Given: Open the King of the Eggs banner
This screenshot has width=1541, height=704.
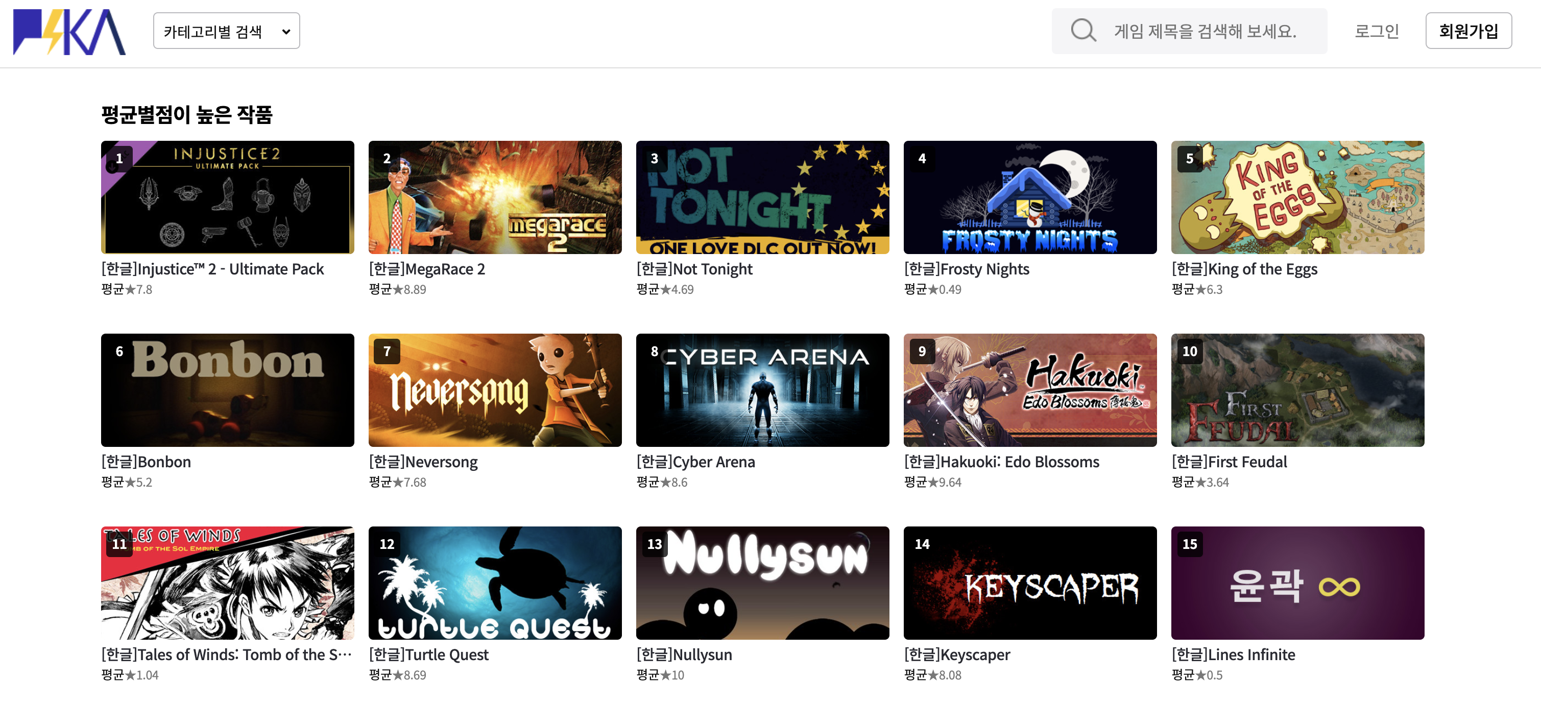Looking at the screenshot, I should pyautogui.click(x=1297, y=197).
